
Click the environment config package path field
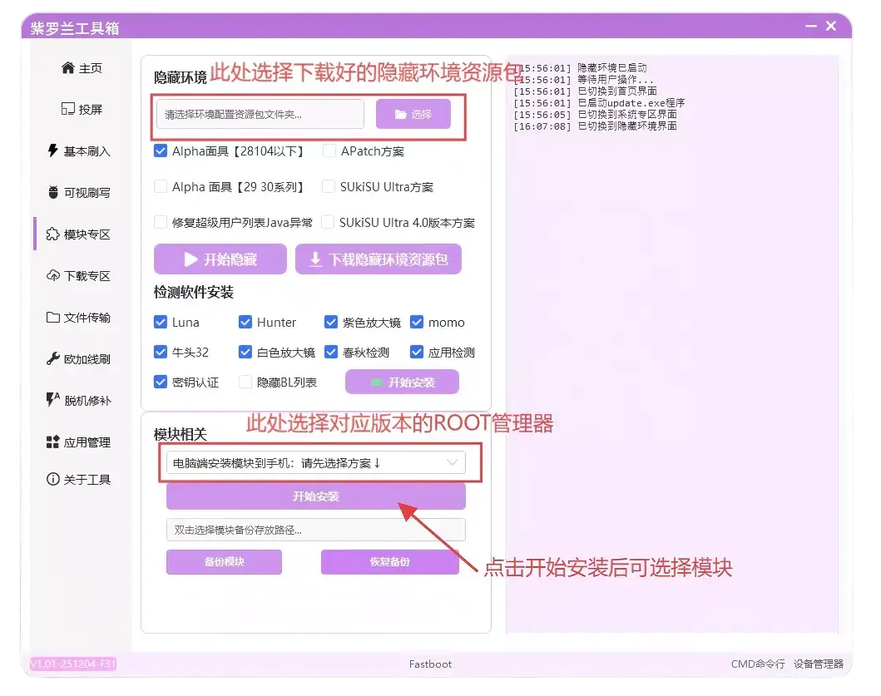pyautogui.click(x=260, y=113)
